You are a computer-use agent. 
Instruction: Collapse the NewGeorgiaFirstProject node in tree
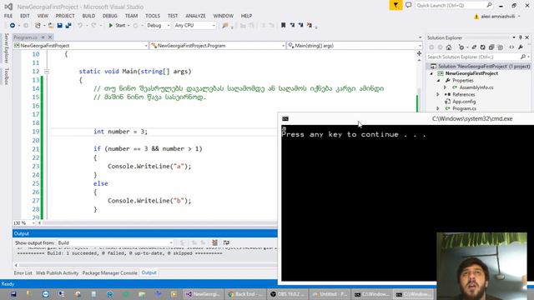tap(431, 73)
